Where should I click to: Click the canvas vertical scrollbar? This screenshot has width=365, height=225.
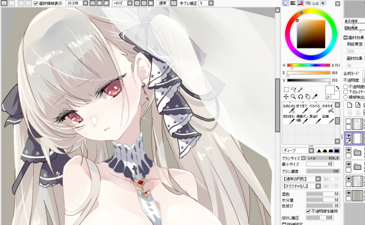pos(278,105)
